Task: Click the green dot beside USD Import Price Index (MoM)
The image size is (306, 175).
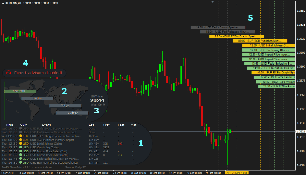Action: tap(20, 155)
